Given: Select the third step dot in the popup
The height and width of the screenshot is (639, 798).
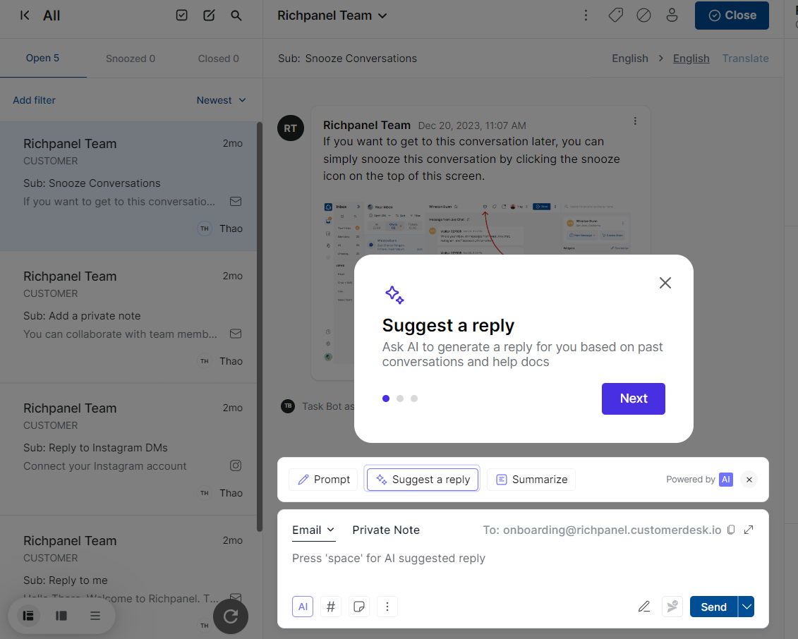Looking at the screenshot, I should [414, 398].
